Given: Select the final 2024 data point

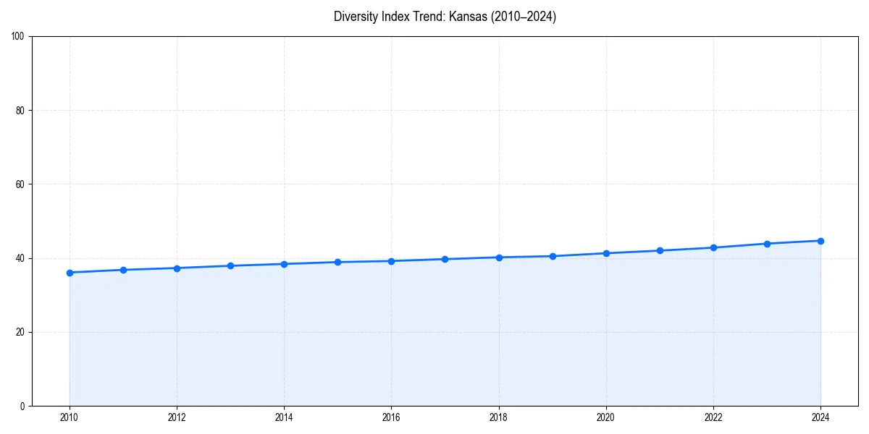Looking at the screenshot, I should tap(820, 239).
